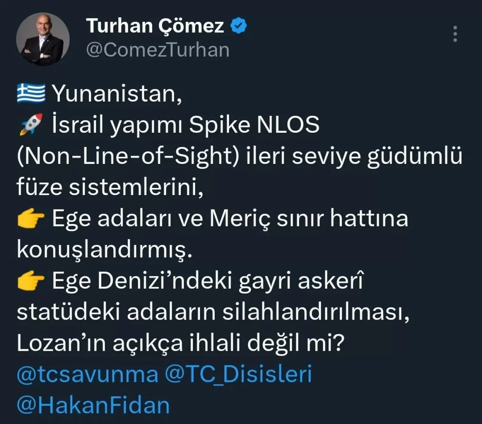Expand the tweet options via the kebab menu

[x=455, y=33]
